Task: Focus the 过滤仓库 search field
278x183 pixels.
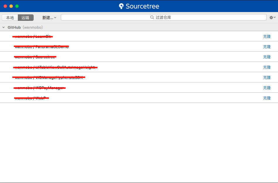Action: [x=164, y=17]
